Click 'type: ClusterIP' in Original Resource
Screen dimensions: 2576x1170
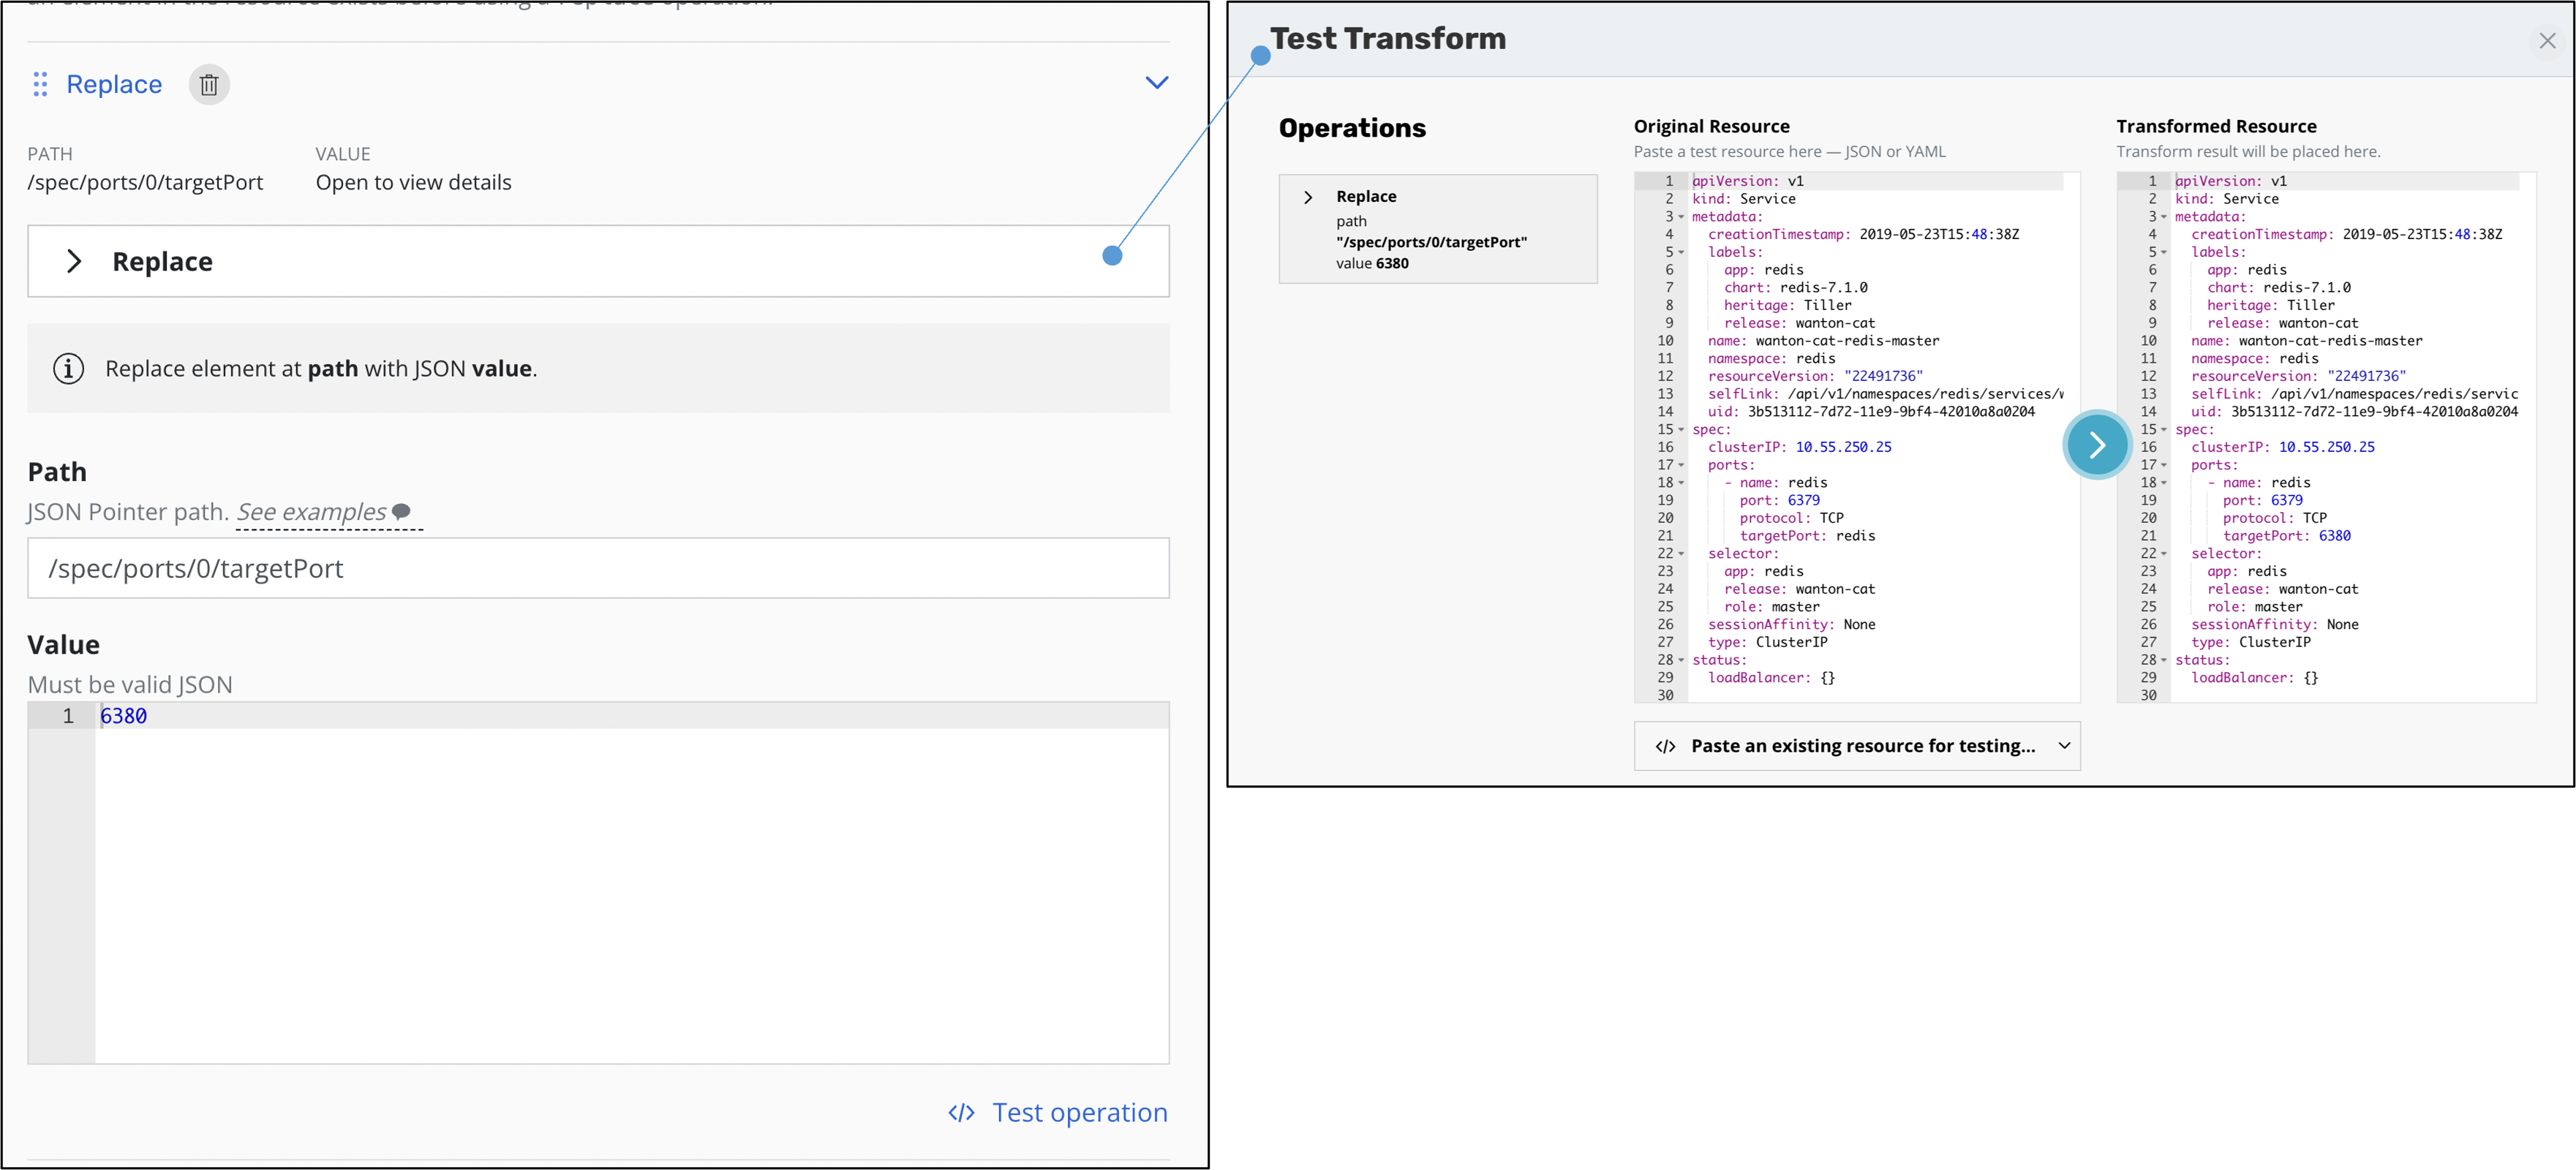pos(1767,642)
